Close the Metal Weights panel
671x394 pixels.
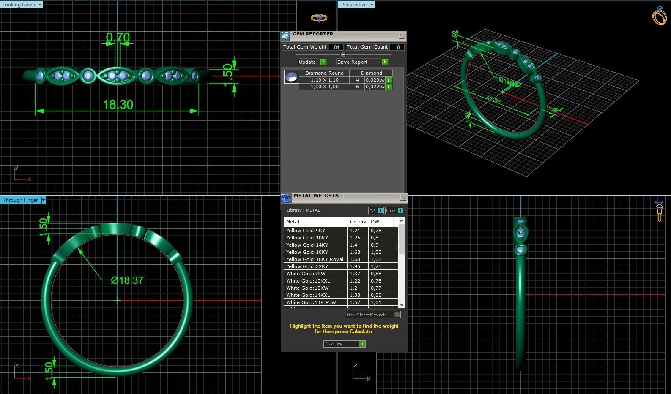[x=403, y=197]
